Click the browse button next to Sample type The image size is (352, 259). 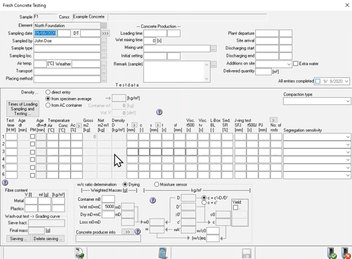[104, 49]
